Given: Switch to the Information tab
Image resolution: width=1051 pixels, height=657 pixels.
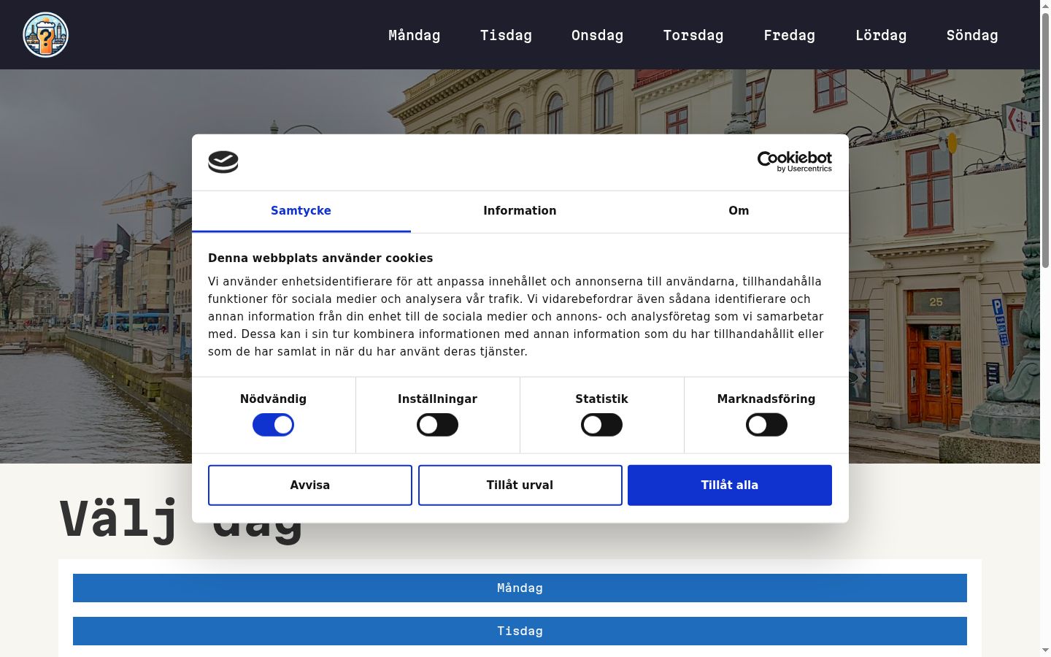Looking at the screenshot, I should coord(520,211).
